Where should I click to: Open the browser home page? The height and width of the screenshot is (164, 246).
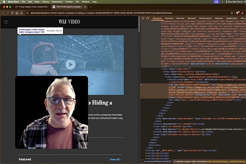(x=17, y=13)
